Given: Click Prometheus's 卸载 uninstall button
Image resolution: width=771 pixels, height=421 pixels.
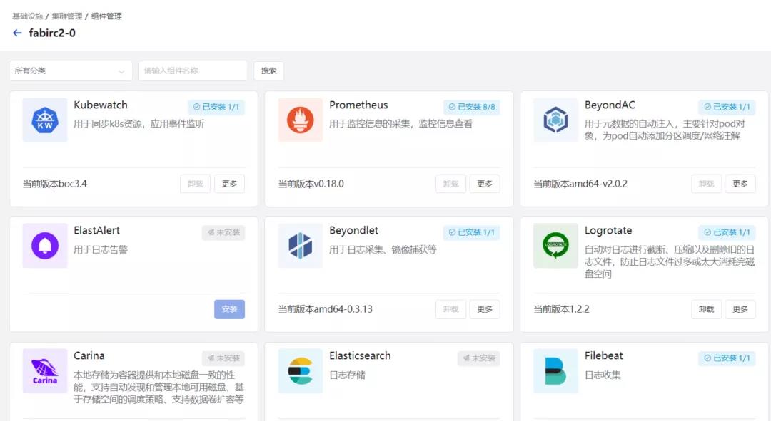Looking at the screenshot, I should (451, 184).
